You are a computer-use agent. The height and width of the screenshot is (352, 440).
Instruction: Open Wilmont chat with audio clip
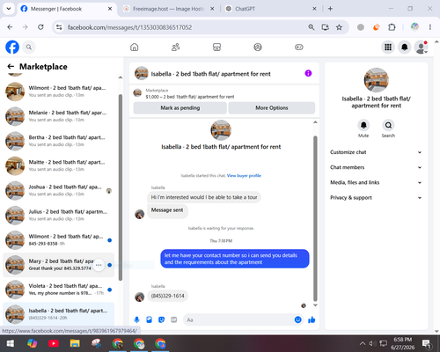[59, 92]
